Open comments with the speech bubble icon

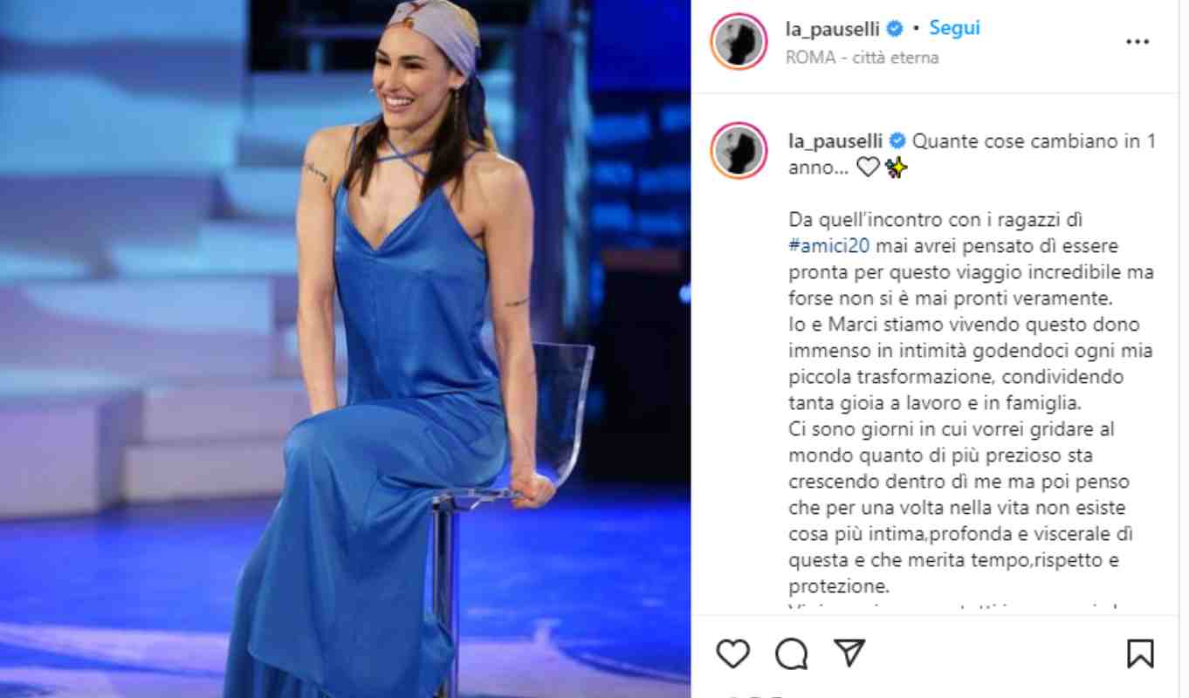[791, 653]
